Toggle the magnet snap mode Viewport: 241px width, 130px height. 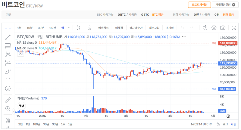8,120
